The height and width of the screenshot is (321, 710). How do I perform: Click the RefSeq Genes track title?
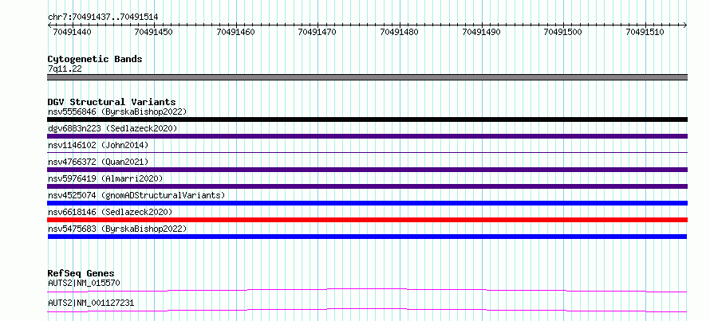81,273
